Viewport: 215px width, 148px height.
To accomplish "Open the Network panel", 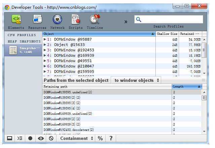I will (x=57, y=22).
